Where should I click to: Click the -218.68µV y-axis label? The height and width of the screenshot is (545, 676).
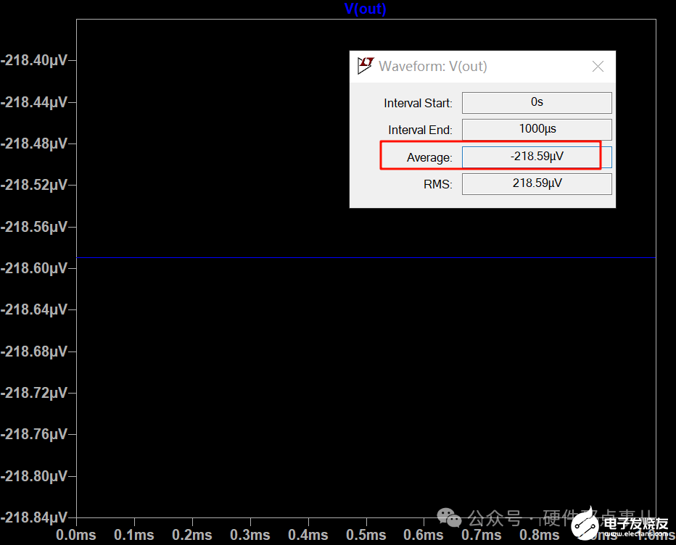click(x=34, y=351)
